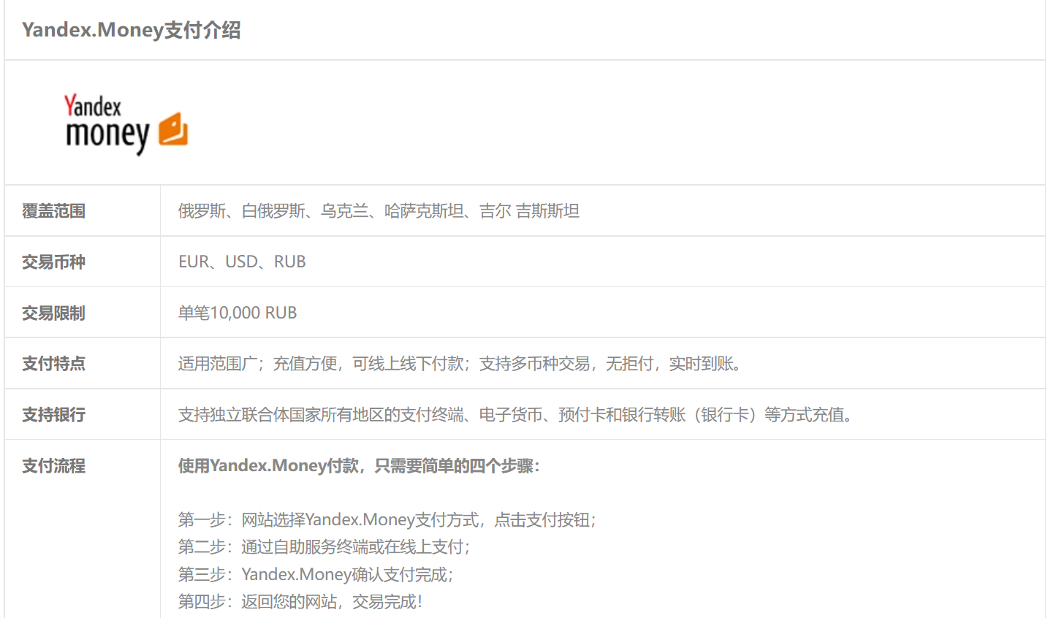Click the '第二步' step line
The height and width of the screenshot is (618, 1048).
(324, 546)
